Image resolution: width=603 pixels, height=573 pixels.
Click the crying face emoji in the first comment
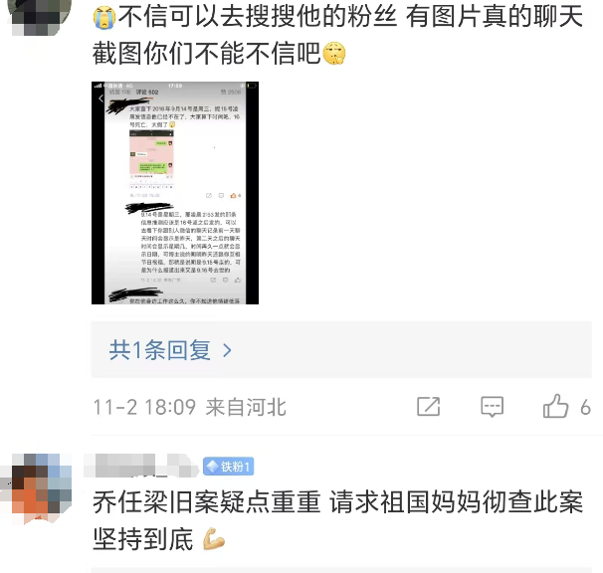(104, 18)
